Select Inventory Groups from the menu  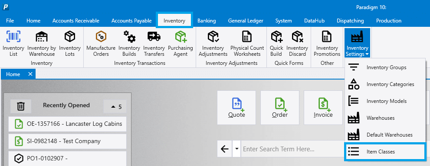[385, 67]
